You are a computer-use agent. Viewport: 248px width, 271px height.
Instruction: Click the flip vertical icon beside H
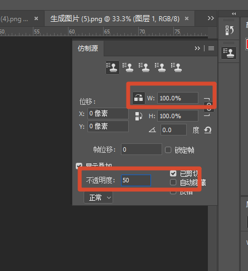click(139, 116)
